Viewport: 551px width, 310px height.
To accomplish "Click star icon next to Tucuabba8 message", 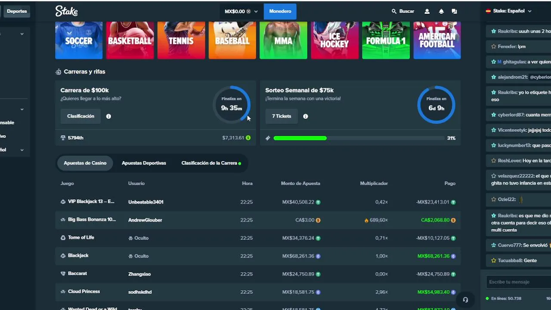I will click(x=494, y=260).
